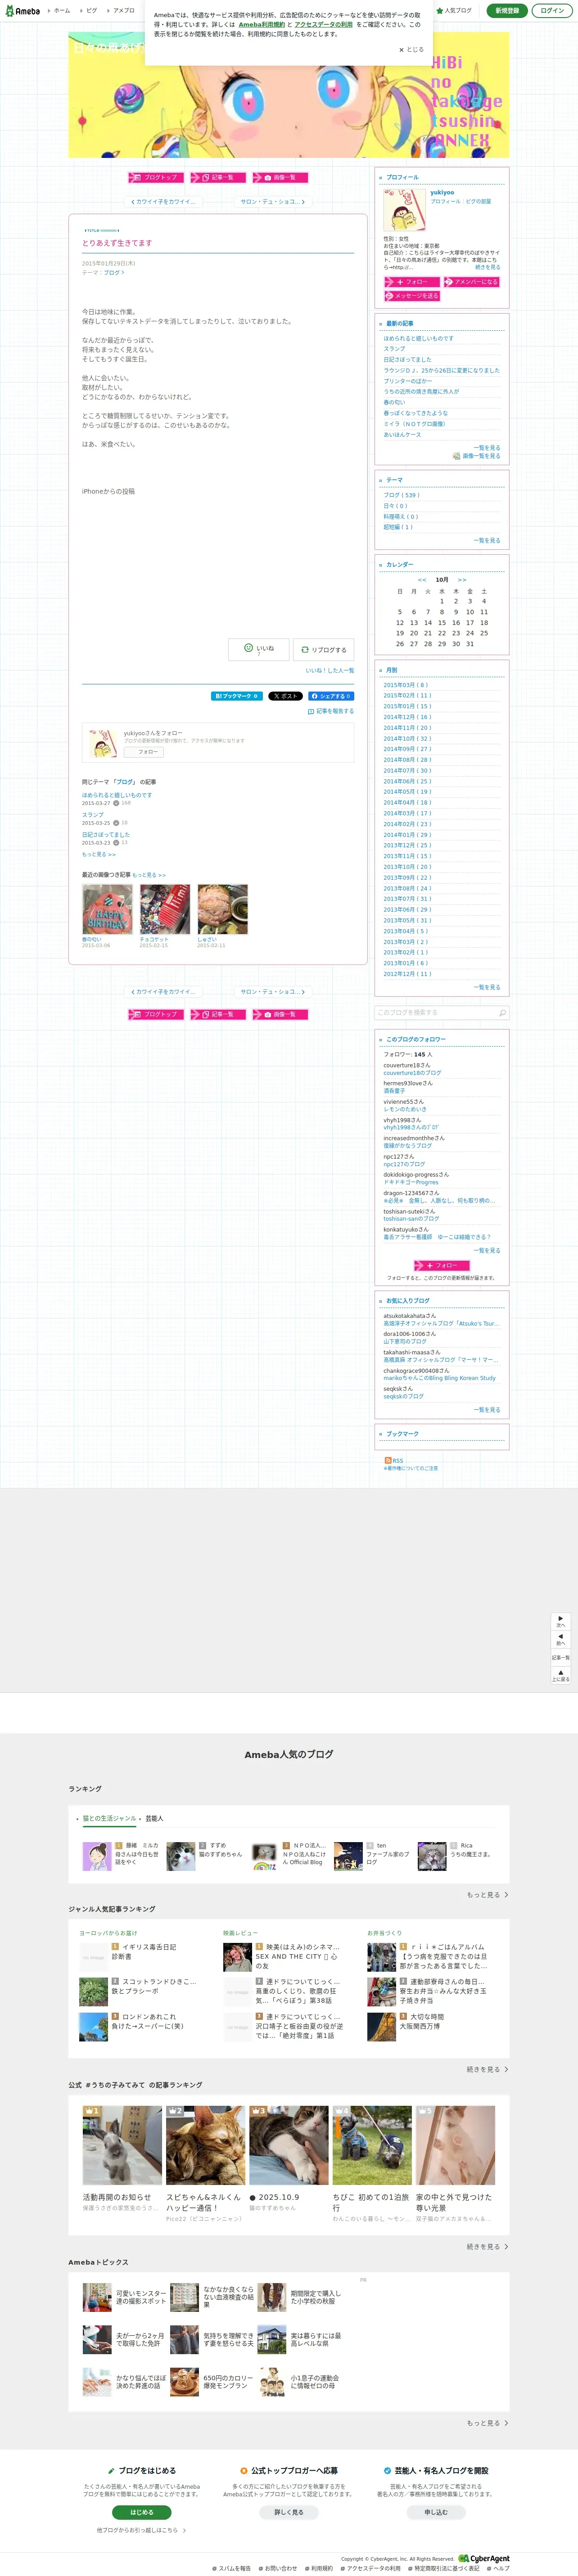
Task: Open the footer ヘルプ link
Action: 498,2568
